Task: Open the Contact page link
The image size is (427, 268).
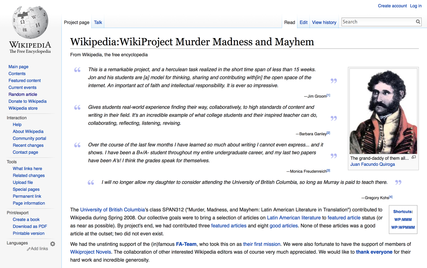Action: coord(25,152)
